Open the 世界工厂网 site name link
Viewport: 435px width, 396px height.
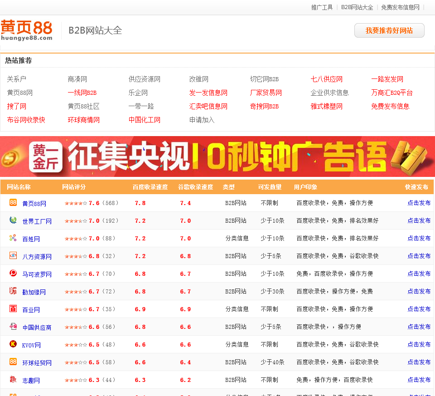click(37, 221)
